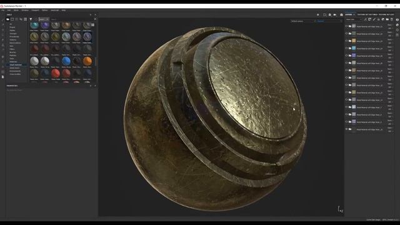
Task: Clear the shelf search with the X icon
Action: [95, 19]
